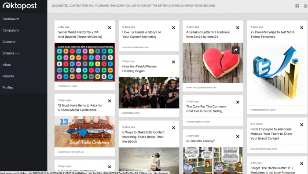Dismiss the Cure For Common Cold Call card
Image resolution: width=308 pixels, height=174 pixels.
(x=238, y=102)
